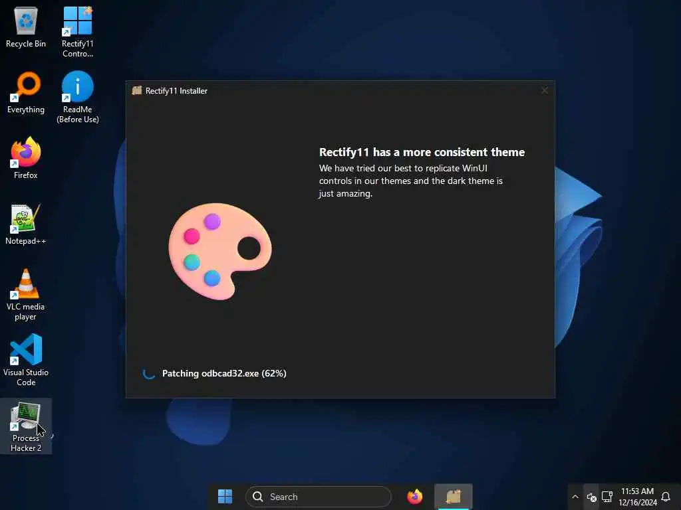
Task: Select the Everything search shortcut
Action: [x=26, y=92]
